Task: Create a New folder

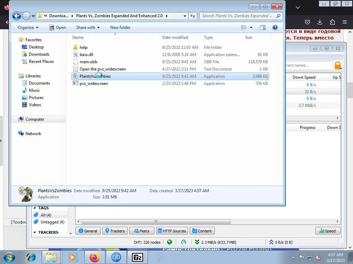Action: coord(120,27)
